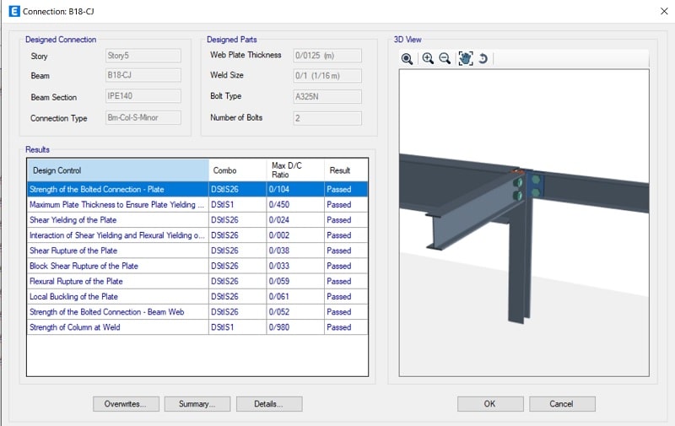The width and height of the screenshot is (675, 426).
Task: Click the ETABS logo in title bar
Action: (x=14, y=11)
